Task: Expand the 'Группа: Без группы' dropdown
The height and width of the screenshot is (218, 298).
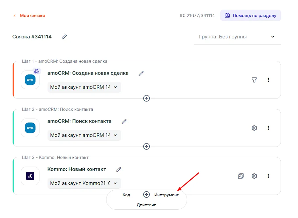Action: click(x=237, y=37)
